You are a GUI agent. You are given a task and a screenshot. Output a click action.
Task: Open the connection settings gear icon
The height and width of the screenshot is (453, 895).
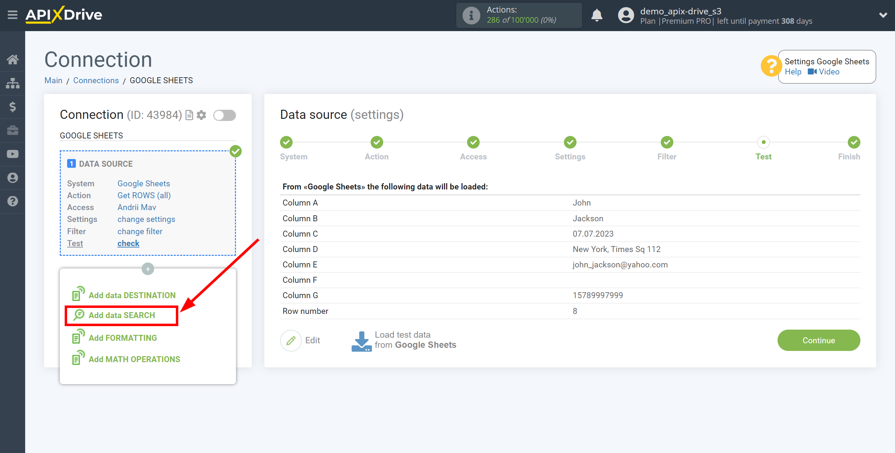pos(201,115)
